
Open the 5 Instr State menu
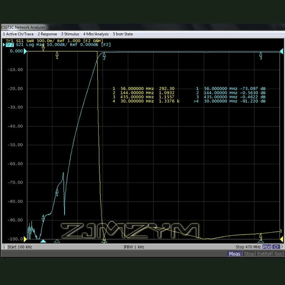pos(123,34)
